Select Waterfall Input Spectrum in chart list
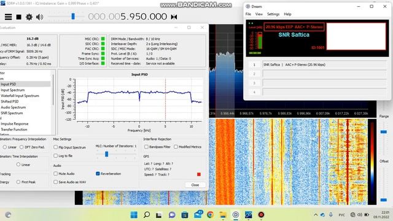 click(x=20, y=96)
